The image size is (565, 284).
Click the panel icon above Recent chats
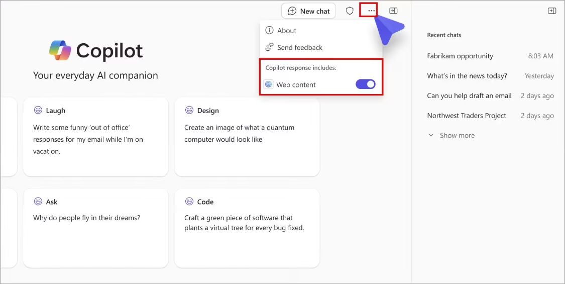(552, 11)
